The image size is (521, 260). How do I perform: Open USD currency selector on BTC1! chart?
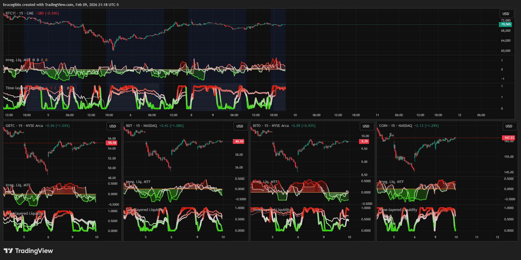[x=506, y=14]
